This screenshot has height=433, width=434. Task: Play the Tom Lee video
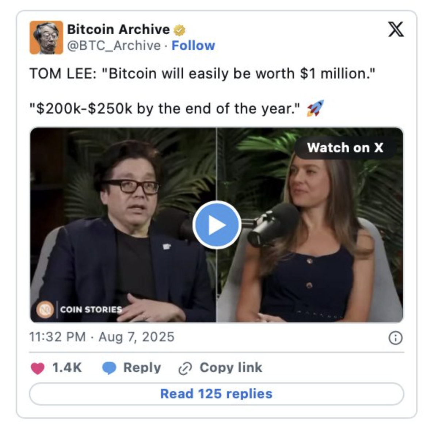point(217,225)
